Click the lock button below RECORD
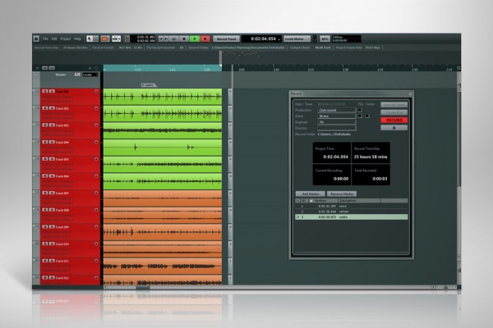Viewport: 493px width, 328px height. (394, 128)
